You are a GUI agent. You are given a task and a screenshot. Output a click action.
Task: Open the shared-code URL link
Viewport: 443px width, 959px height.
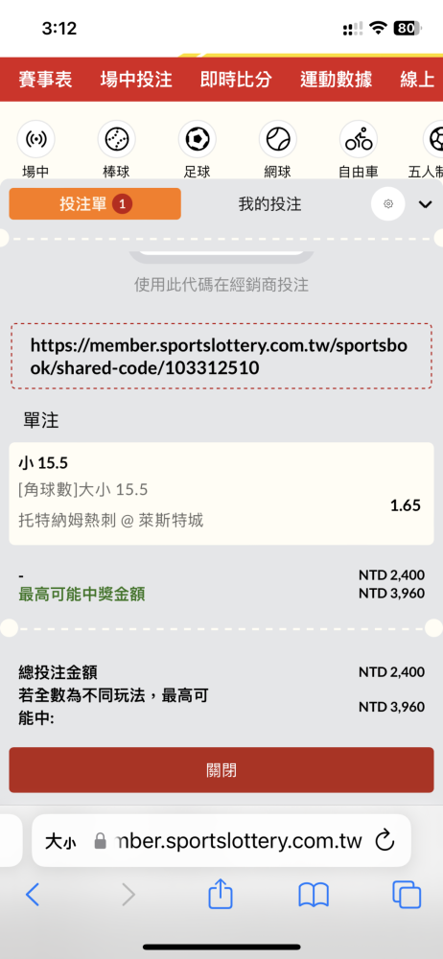219,357
